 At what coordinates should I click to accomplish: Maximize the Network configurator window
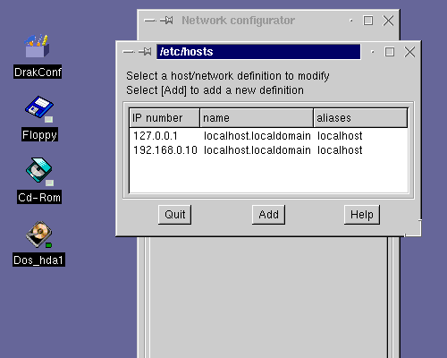[x=368, y=21]
